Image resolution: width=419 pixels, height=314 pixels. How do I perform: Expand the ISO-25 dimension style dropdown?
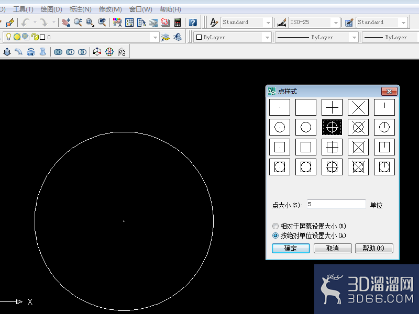coord(336,23)
